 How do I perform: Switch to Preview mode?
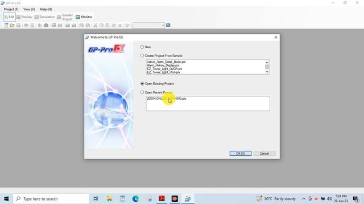click(24, 17)
